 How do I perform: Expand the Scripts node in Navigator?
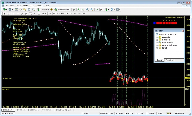[157, 48]
